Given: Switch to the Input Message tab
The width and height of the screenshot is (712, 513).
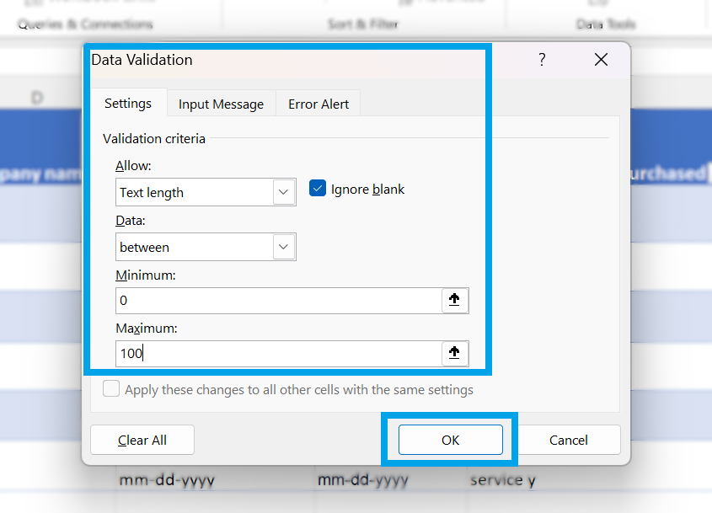Looking at the screenshot, I should 221,104.
